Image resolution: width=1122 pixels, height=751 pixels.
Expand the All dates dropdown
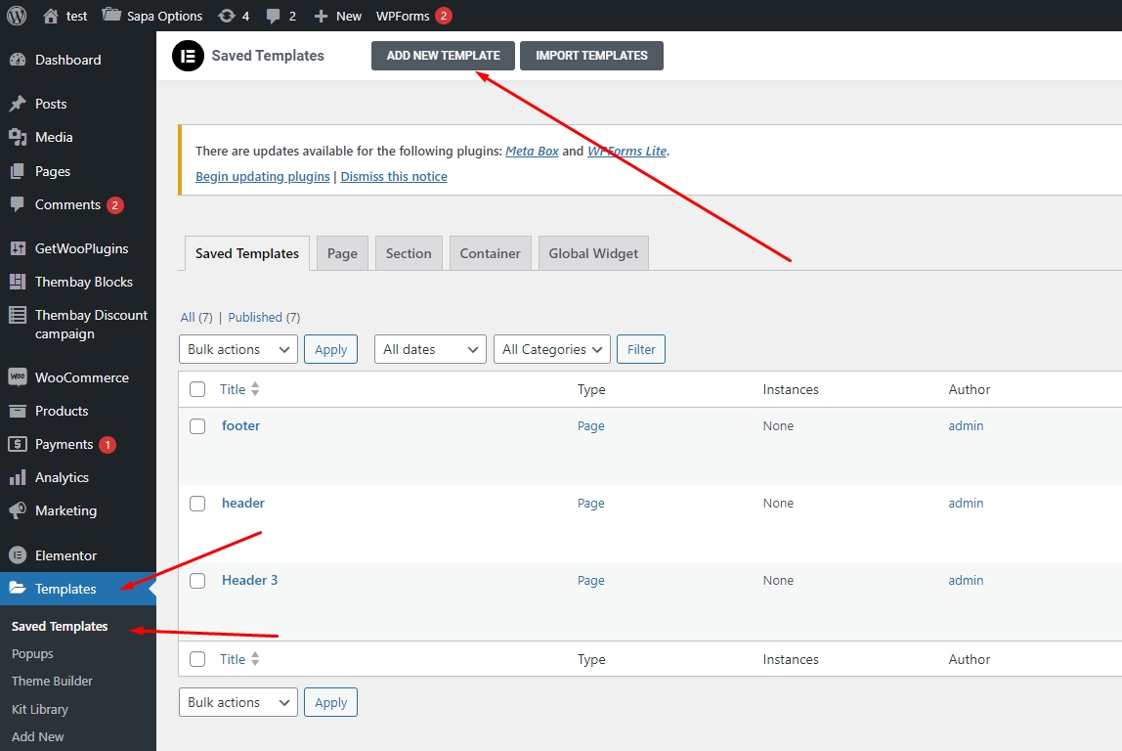tap(430, 349)
